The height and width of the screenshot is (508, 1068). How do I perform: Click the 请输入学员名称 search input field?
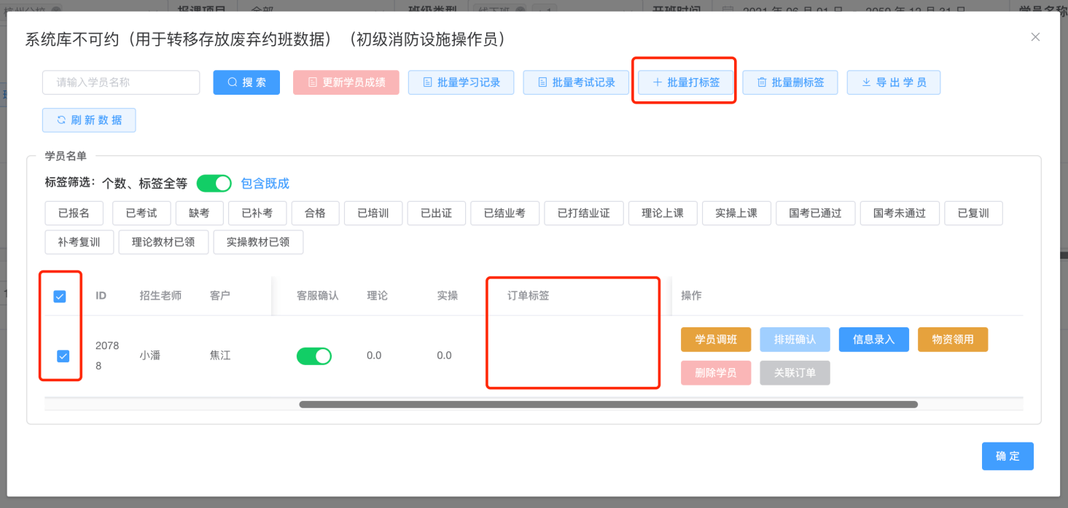(x=121, y=82)
